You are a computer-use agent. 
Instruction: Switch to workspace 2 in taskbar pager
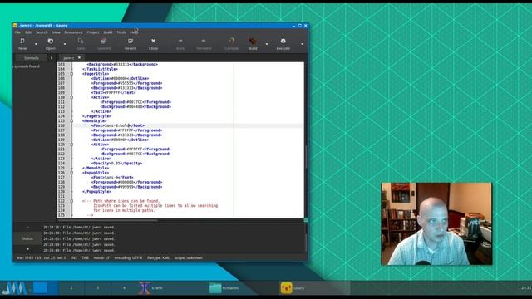(x=71, y=288)
